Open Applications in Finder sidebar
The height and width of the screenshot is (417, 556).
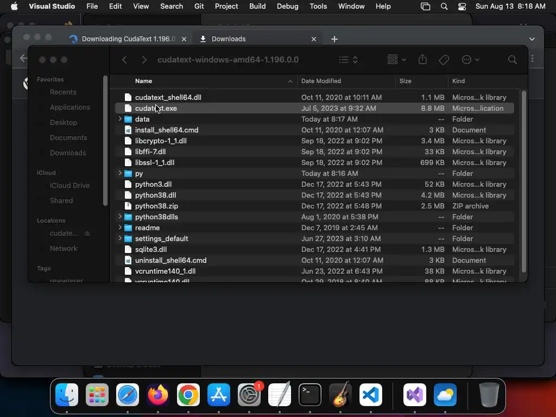pyautogui.click(x=70, y=107)
